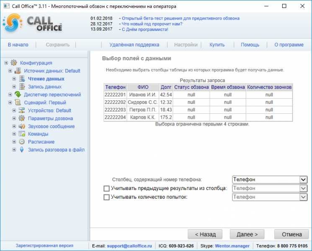Expand the Устройство: Default node
The height and width of the screenshot is (251, 312).
14,110
